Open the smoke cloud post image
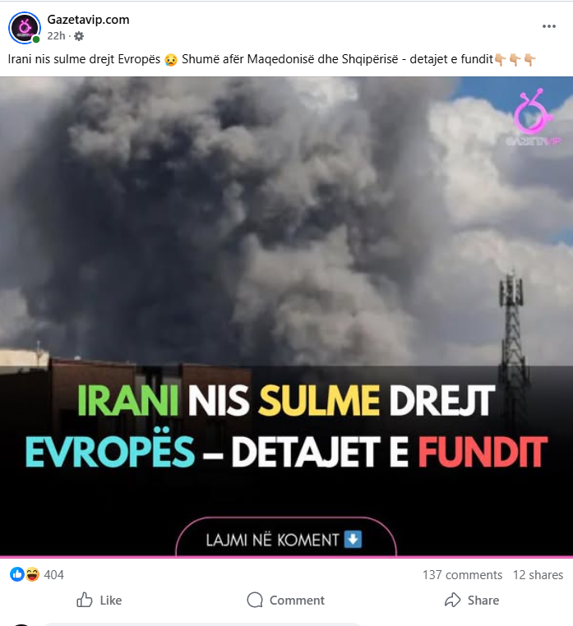This screenshot has height=626, width=573. [286, 316]
